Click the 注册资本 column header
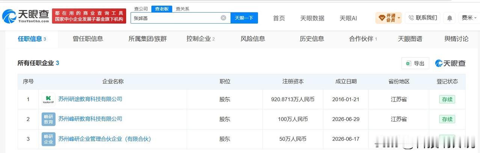This screenshot has width=480, height=153. pos(293,81)
